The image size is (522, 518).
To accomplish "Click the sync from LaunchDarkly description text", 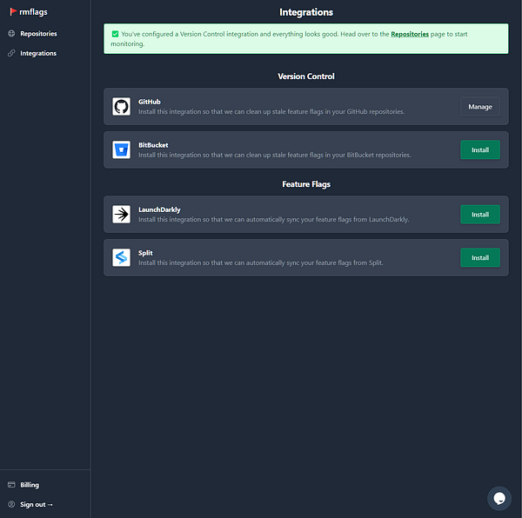I will (x=274, y=219).
